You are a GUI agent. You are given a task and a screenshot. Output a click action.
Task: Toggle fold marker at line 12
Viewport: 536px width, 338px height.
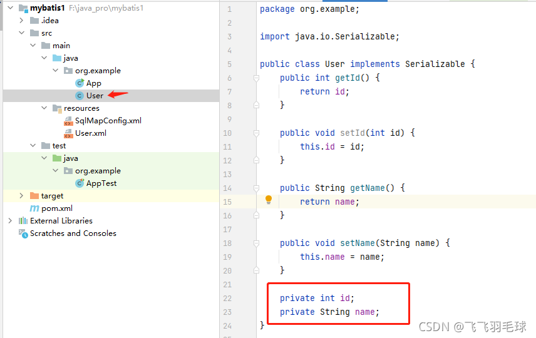[256, 160]
